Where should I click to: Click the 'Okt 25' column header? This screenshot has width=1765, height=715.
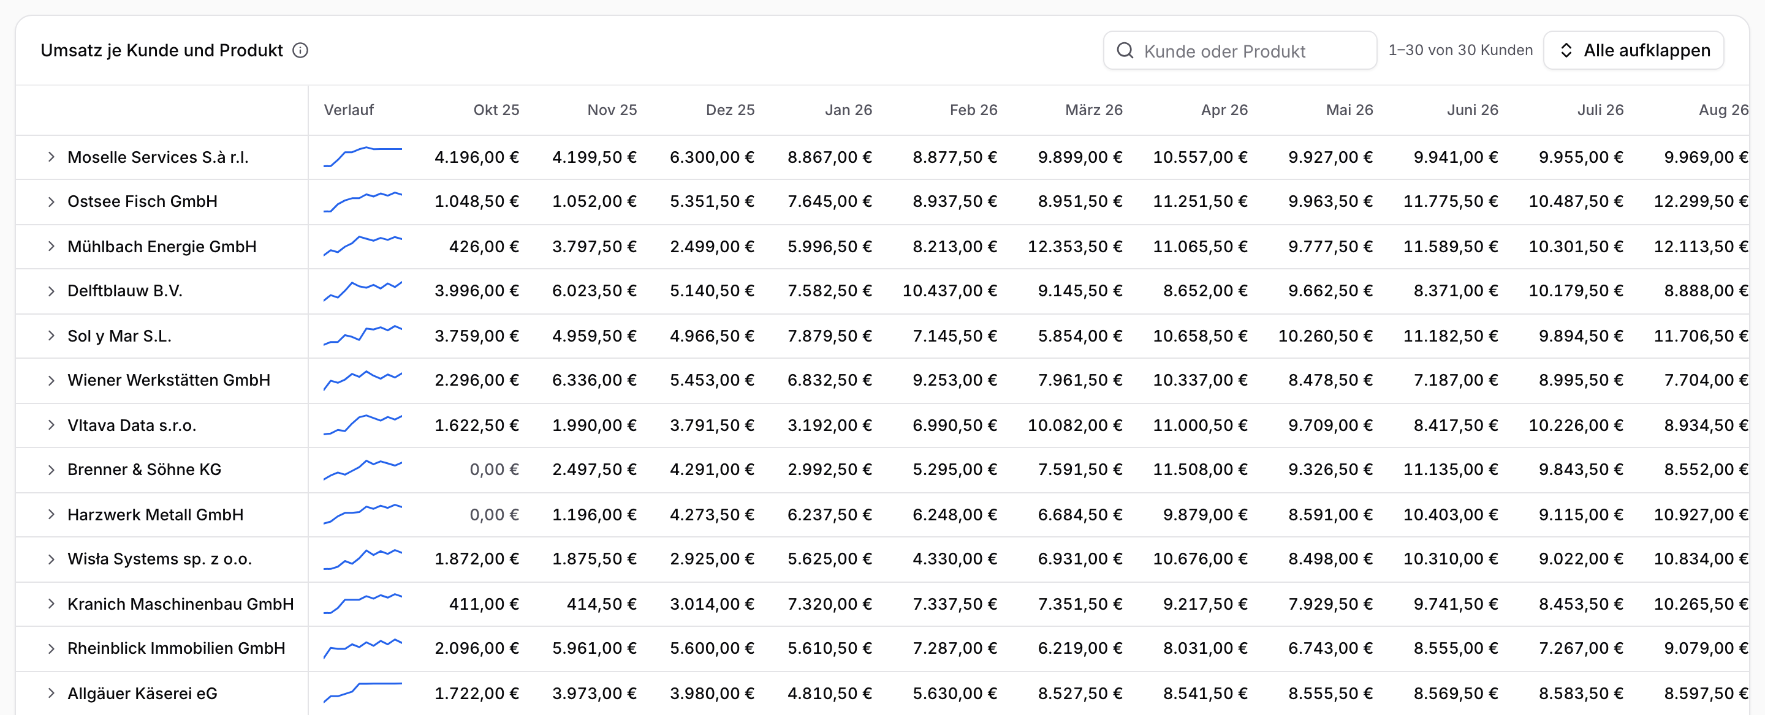496,110
